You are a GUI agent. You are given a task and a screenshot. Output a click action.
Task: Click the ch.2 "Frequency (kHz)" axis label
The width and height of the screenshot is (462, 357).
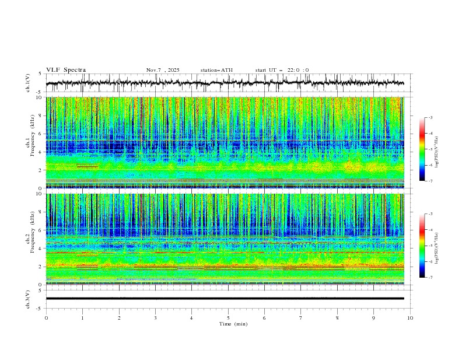[x=33, y=232]
